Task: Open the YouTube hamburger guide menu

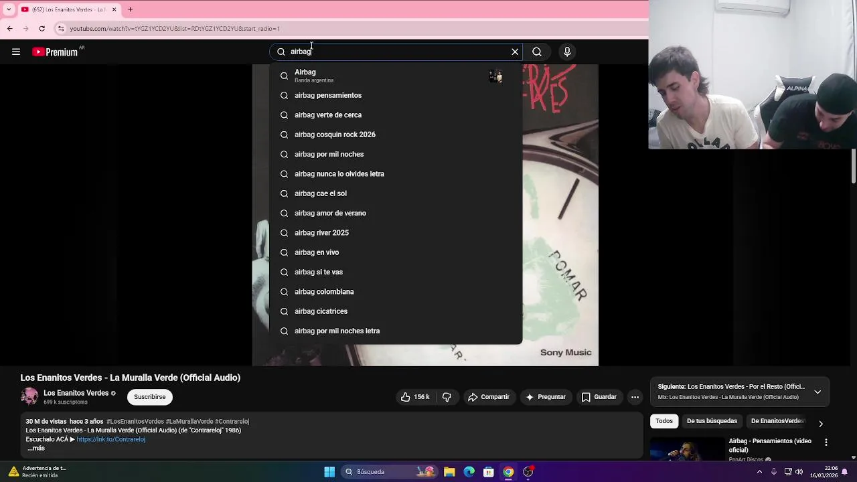Action: coord(16,52)
